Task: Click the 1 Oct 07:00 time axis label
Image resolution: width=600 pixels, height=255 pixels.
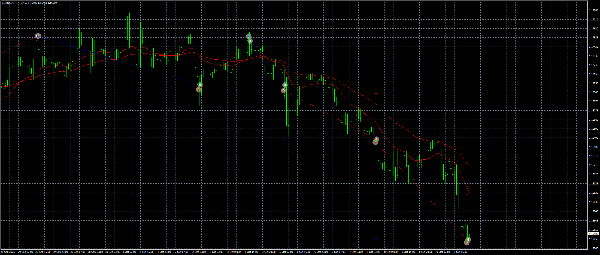Action: (x=129, y=252)
